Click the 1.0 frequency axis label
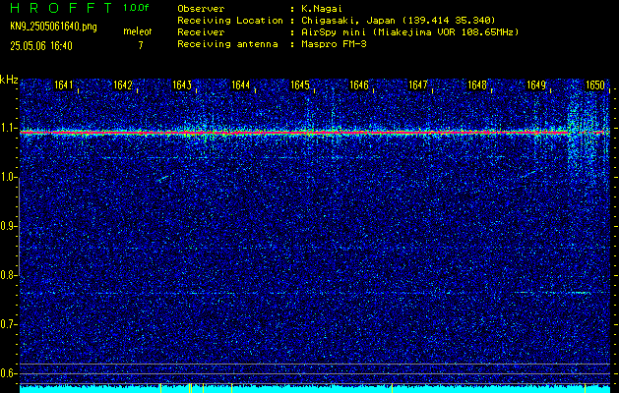Viewport: 619px width, 393px height. point(8,178)
